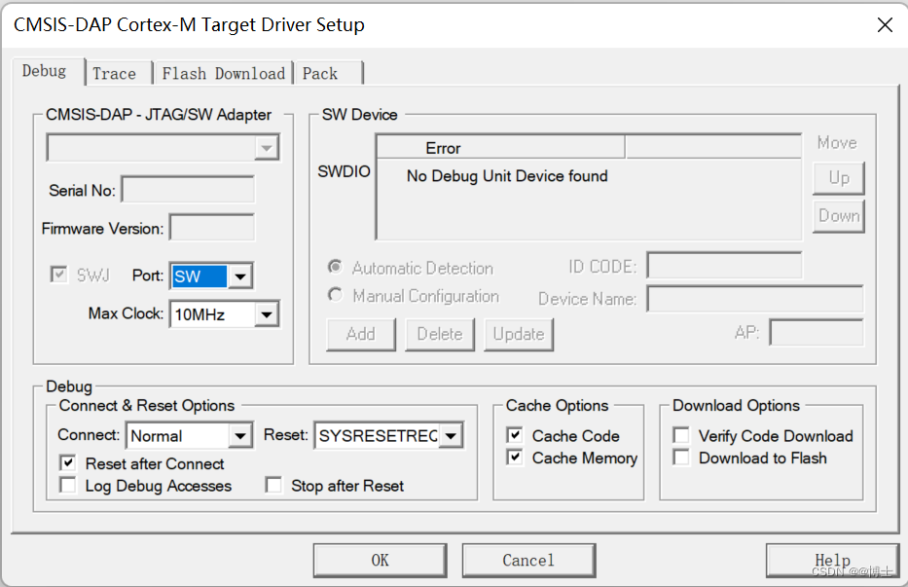This screenshot has height=587, width=908.
Task: Close the Target Driver Setup dialog
Action: (885, 25)
